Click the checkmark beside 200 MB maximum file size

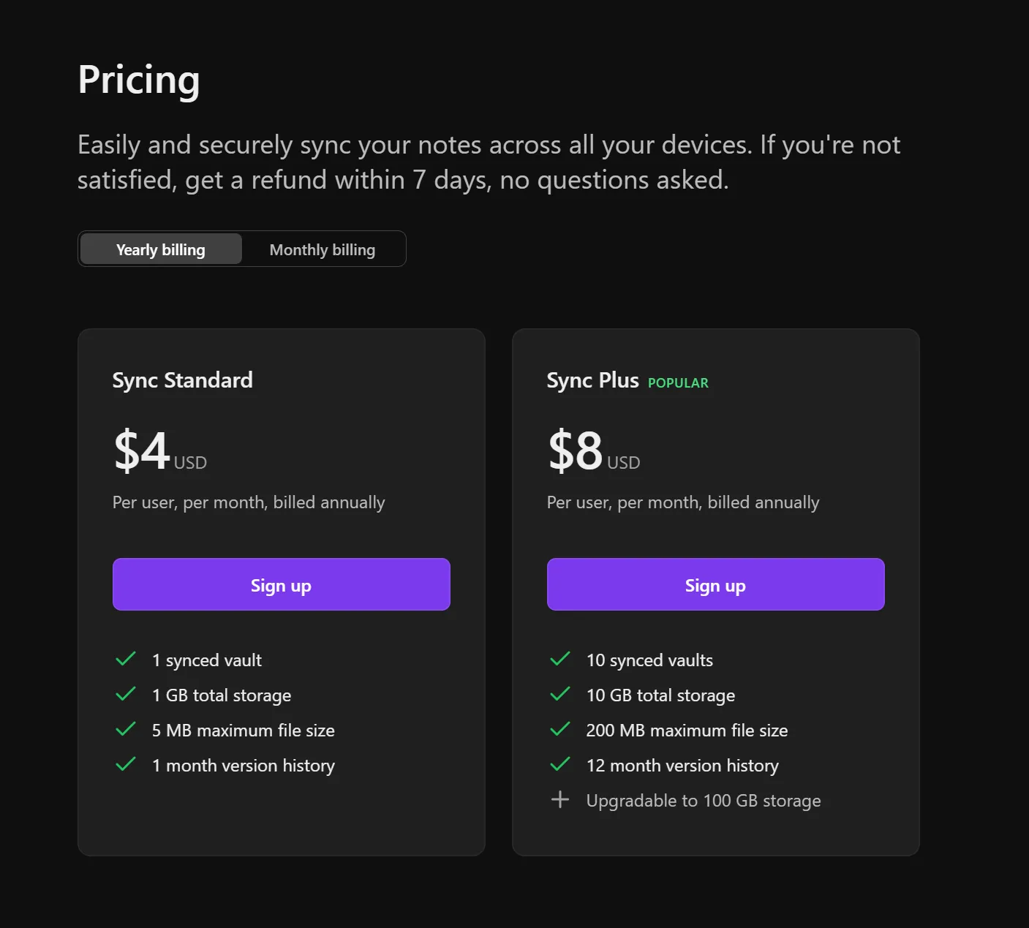pyautogui.click(x=560, y=729)
